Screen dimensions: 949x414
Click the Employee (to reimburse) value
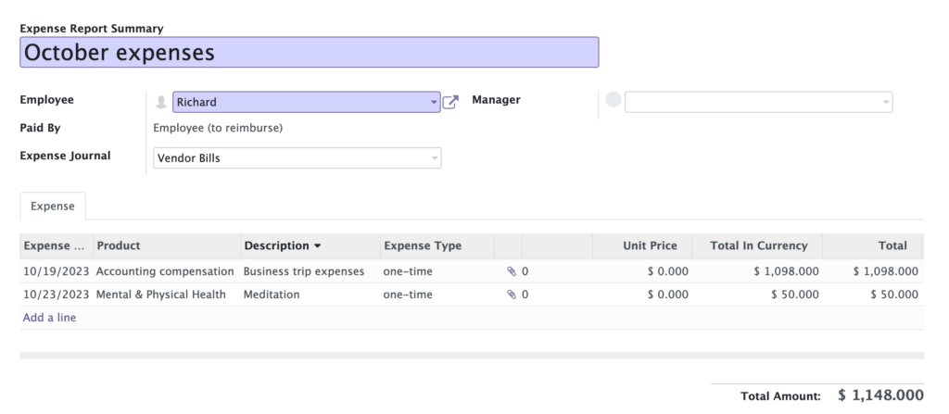coord(218,129)
